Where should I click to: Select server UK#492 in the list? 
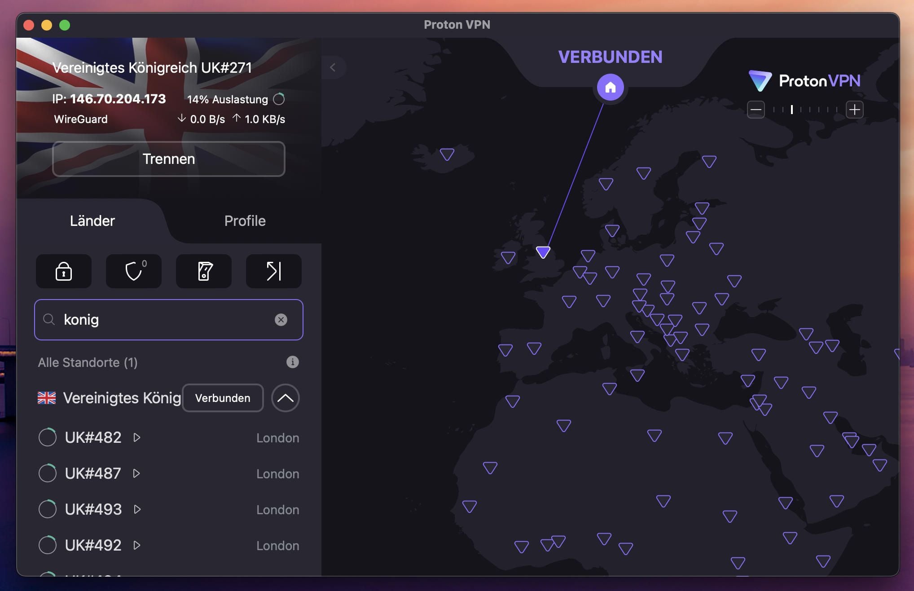click(x=169, y=545)
